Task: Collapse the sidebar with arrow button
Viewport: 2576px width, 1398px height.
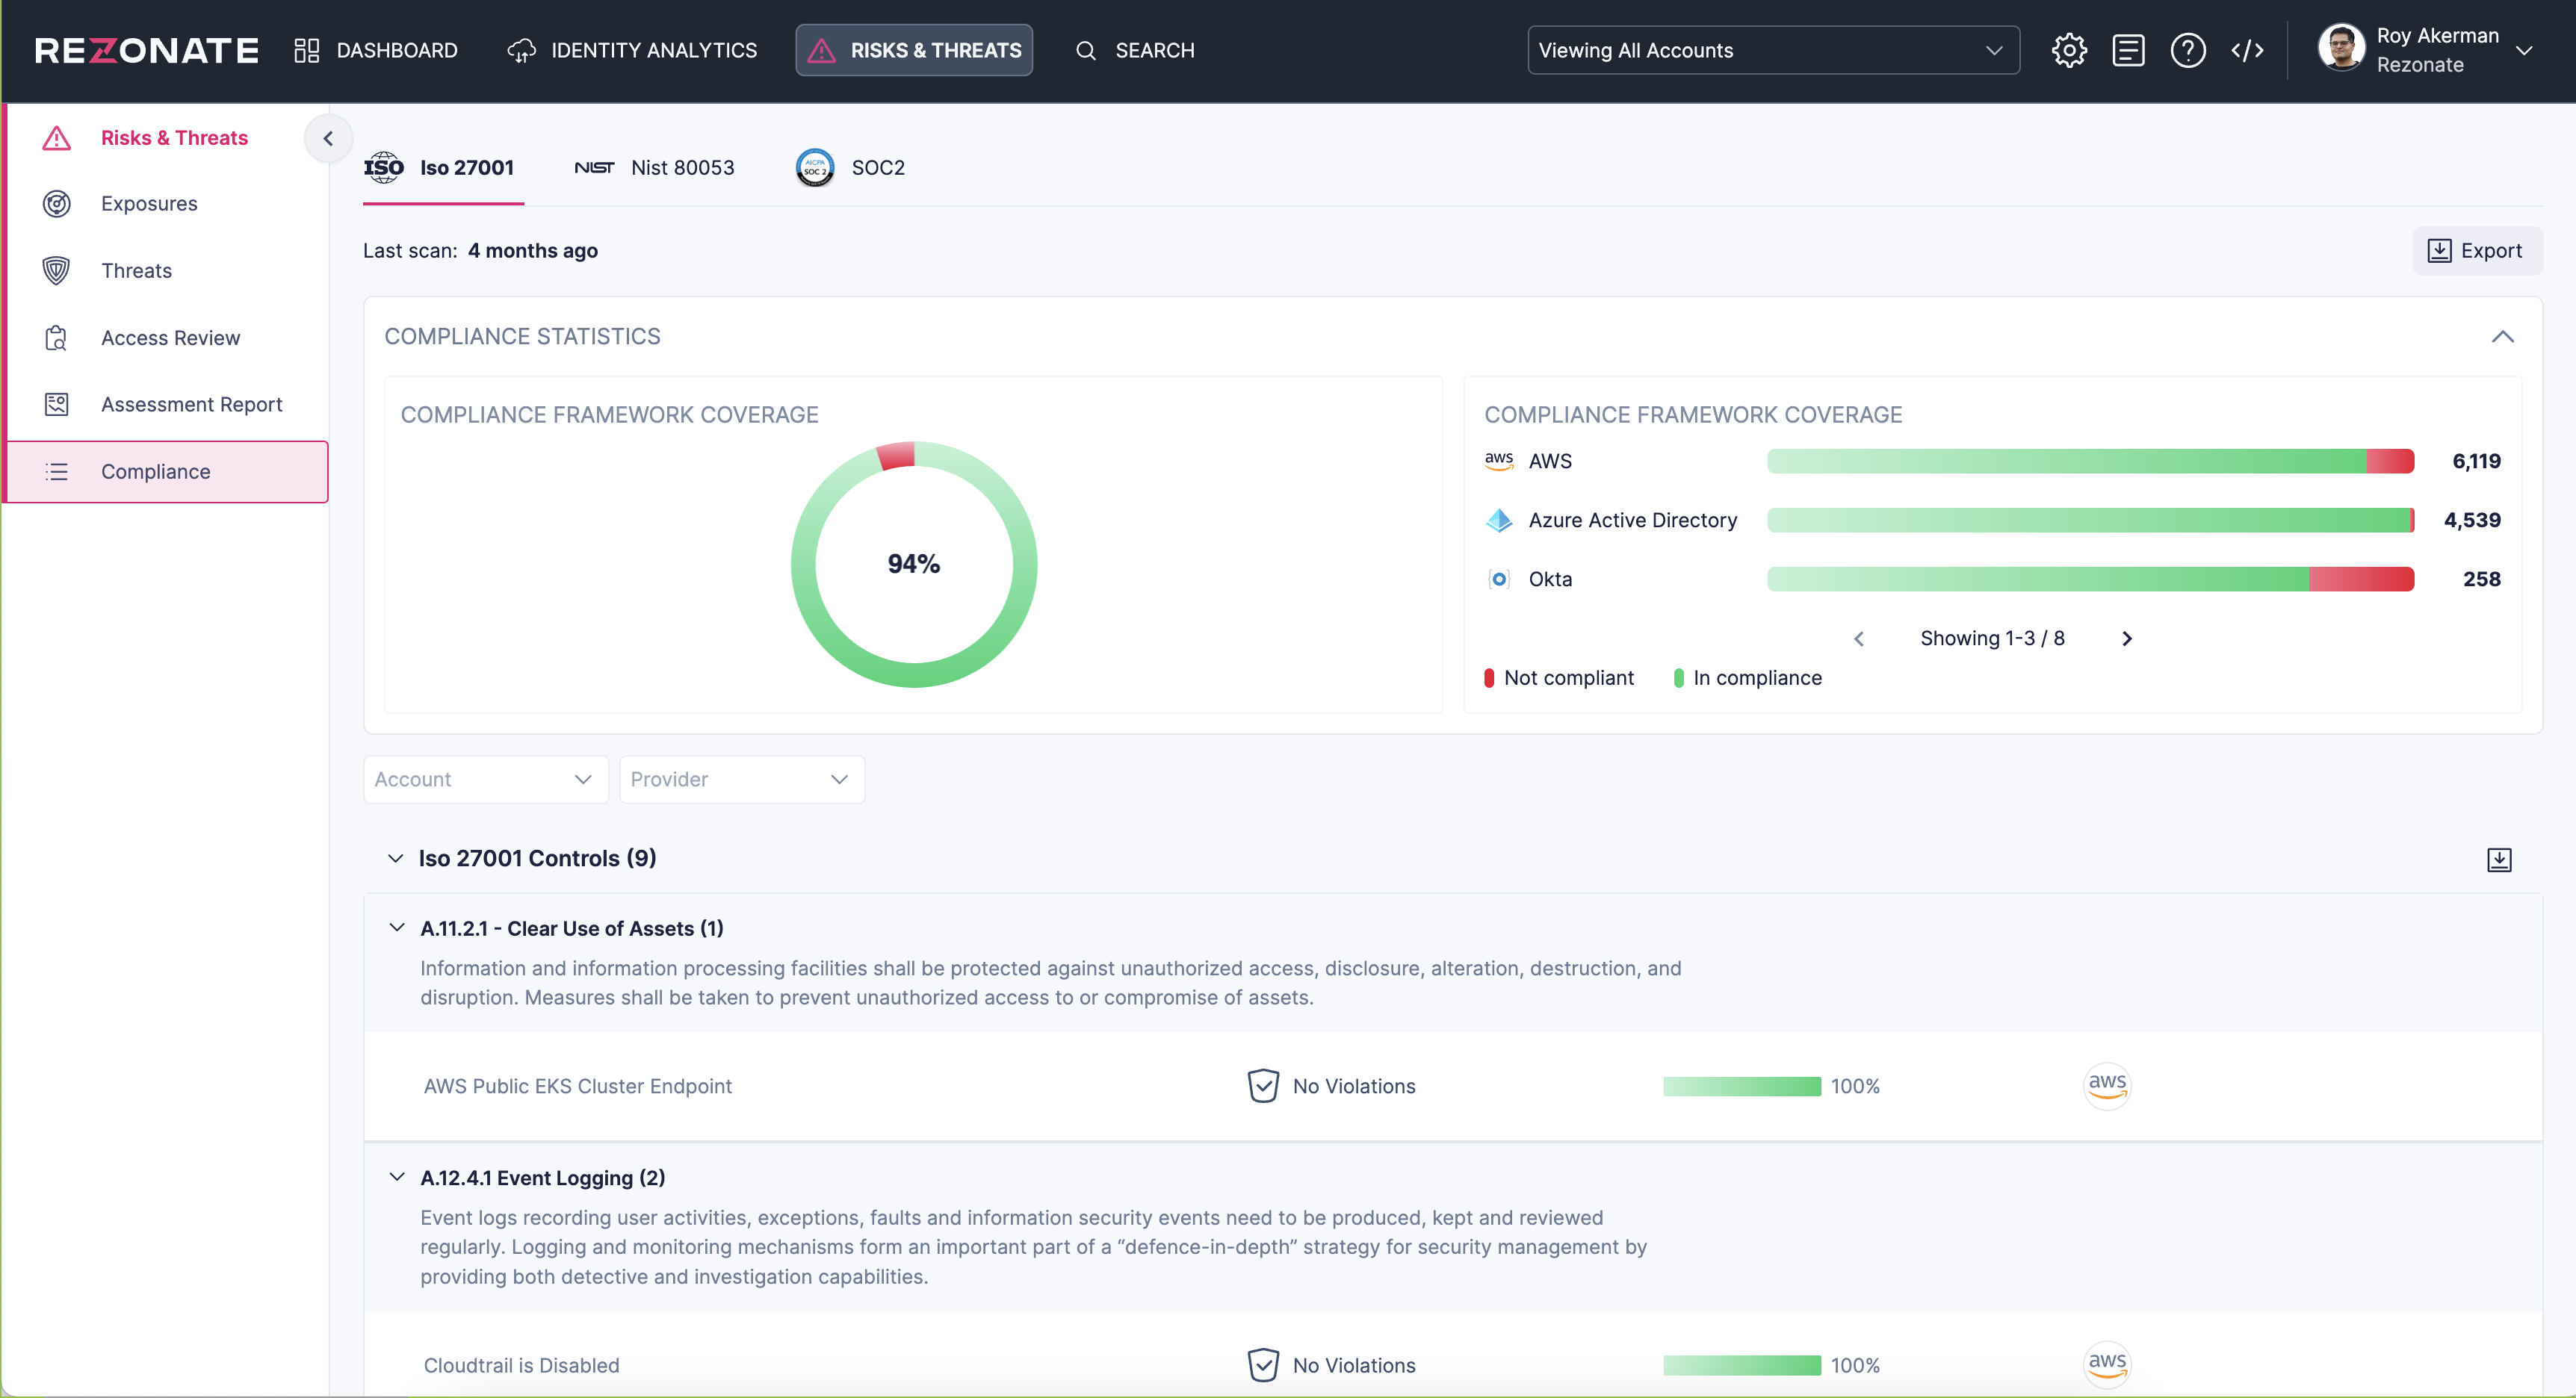Action: (x=328, y=139)
